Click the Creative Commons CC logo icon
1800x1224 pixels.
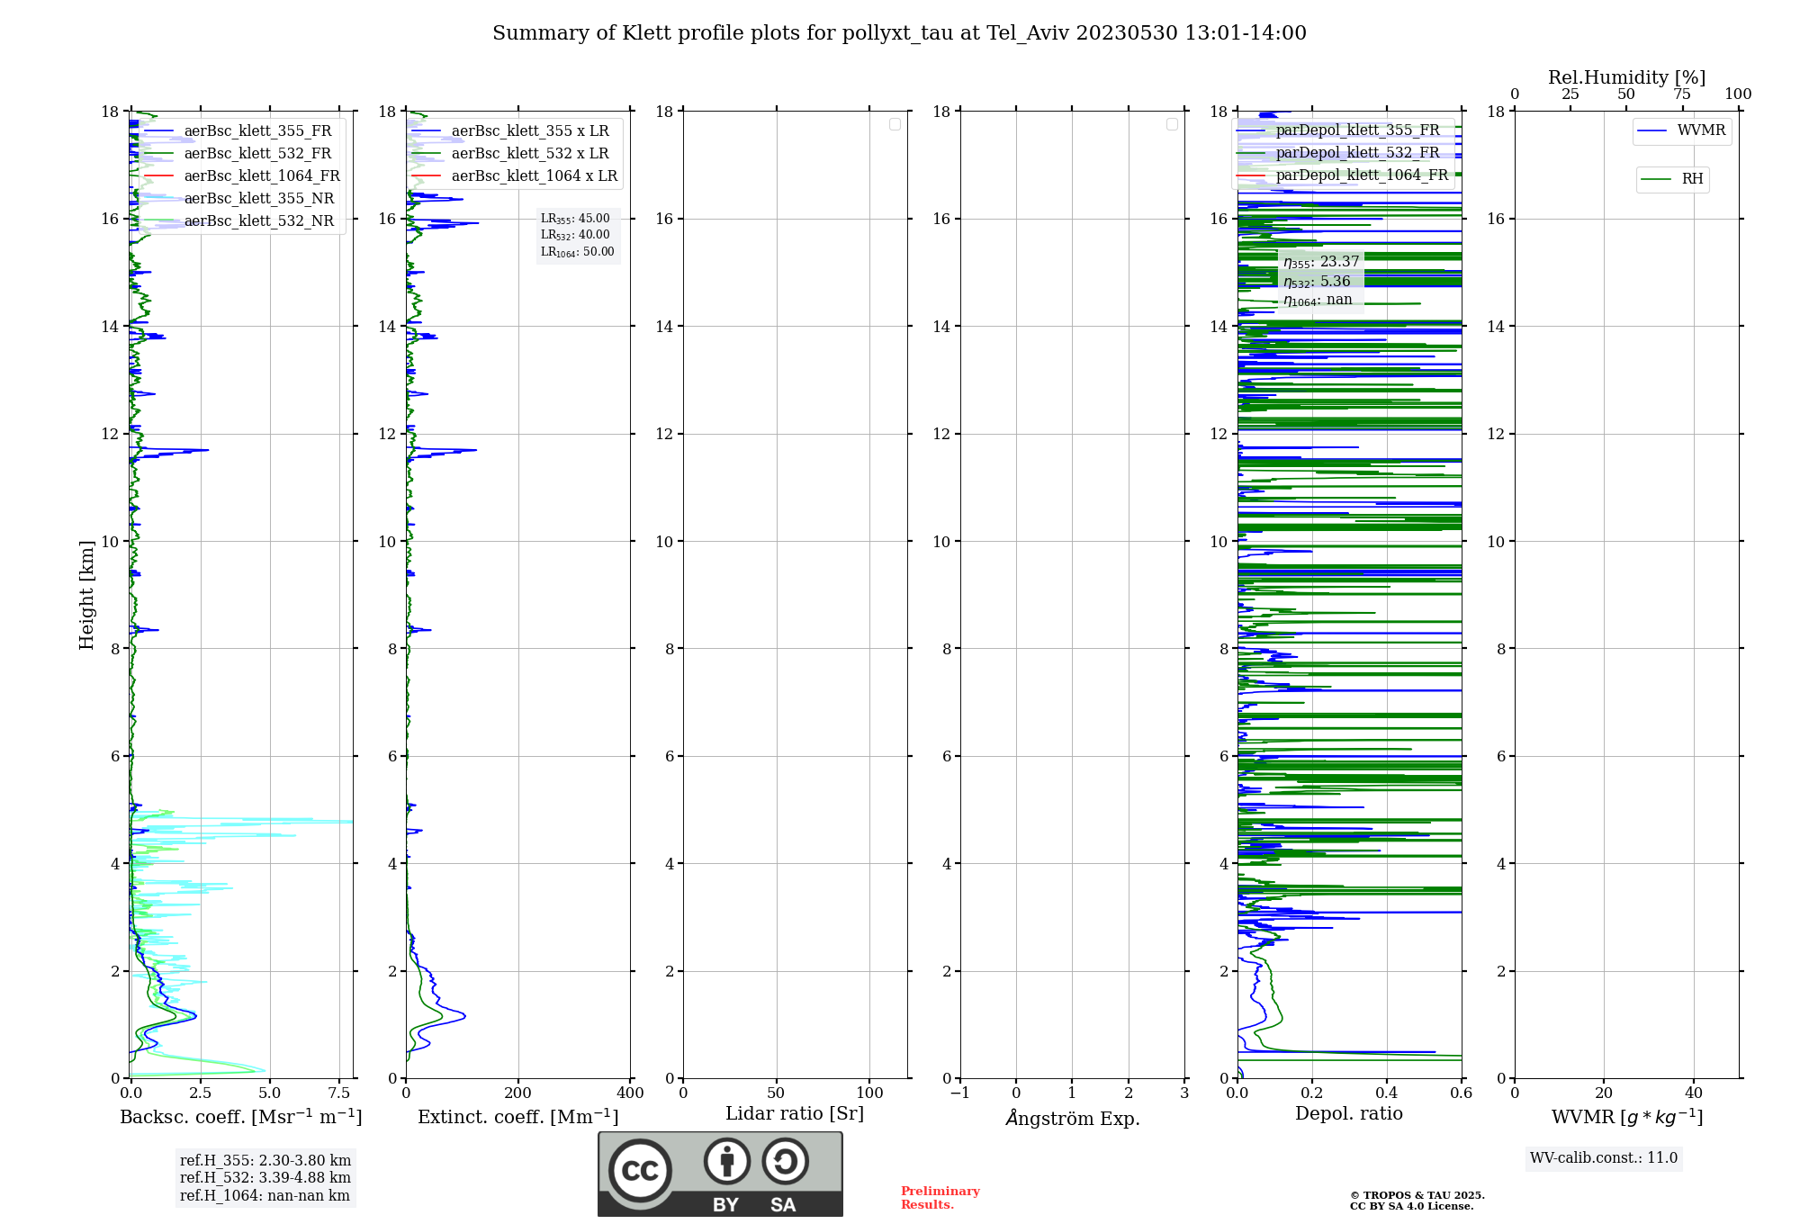point(640,1170)
